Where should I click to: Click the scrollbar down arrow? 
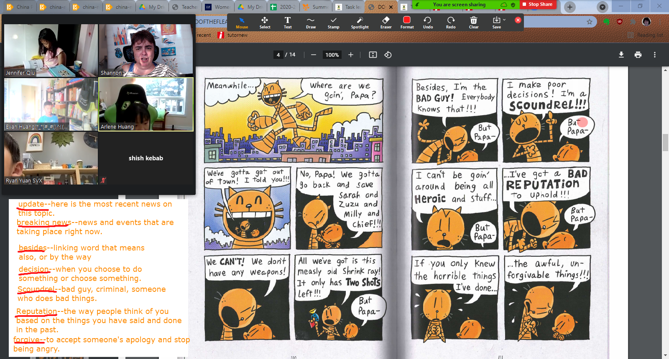pyautogui.click(x=665, y=356)
